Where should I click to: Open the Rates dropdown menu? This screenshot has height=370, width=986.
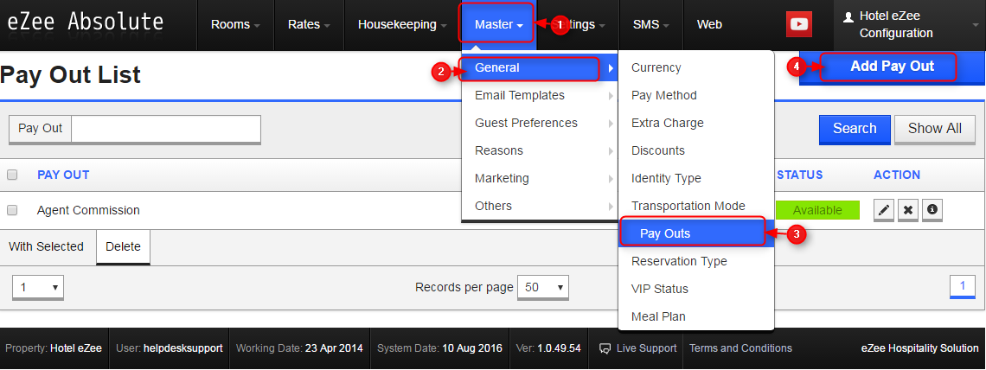pos(309,25)
